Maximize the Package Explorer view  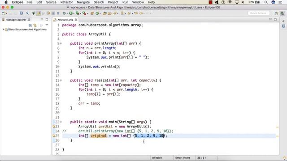pos(47,20)
